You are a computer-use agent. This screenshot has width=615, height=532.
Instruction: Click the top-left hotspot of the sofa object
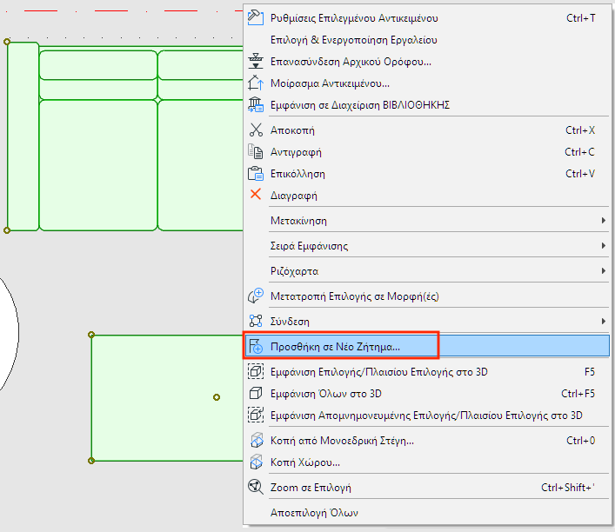7,42
